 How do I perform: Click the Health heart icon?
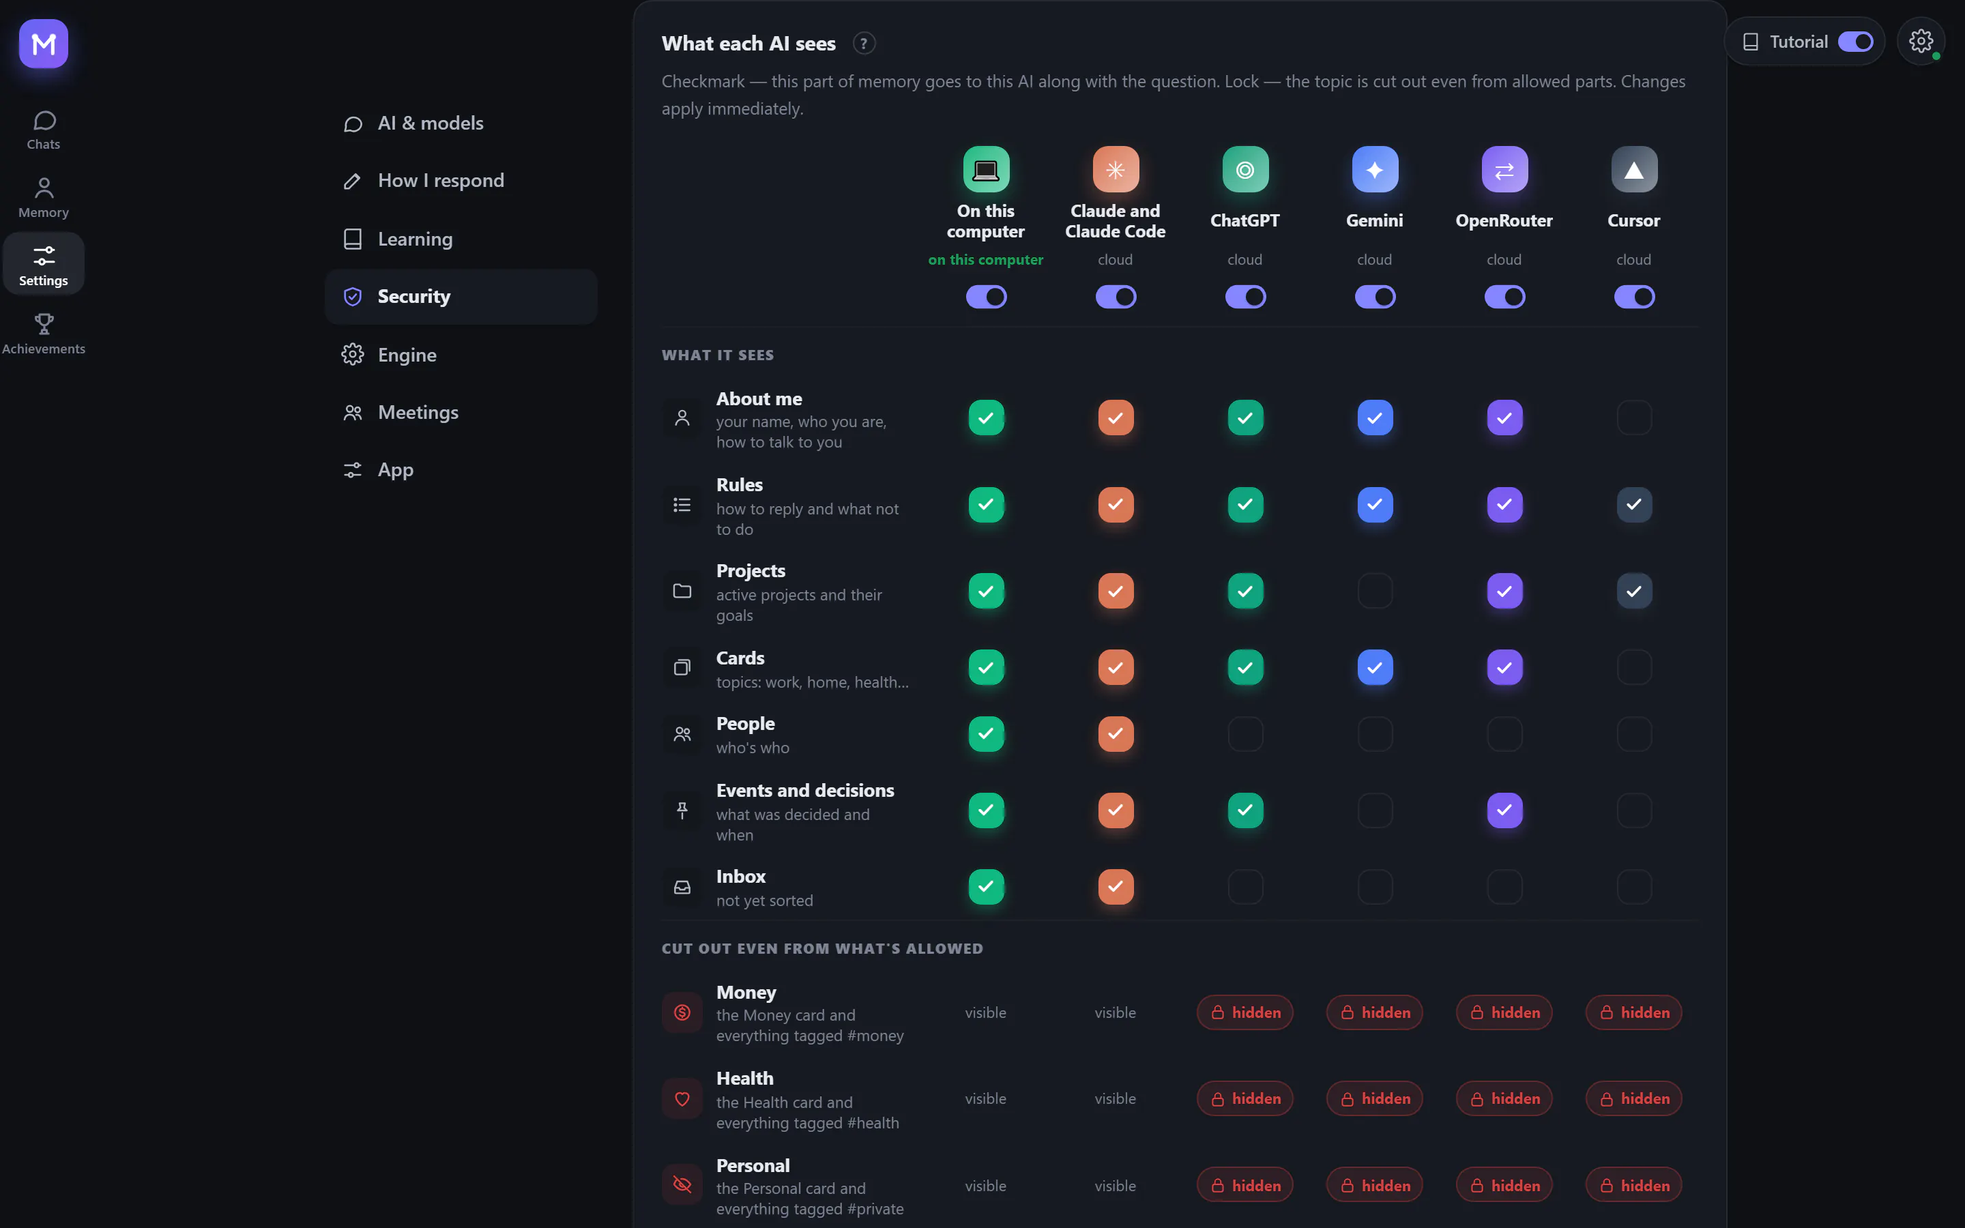[x=682, y=1099]
